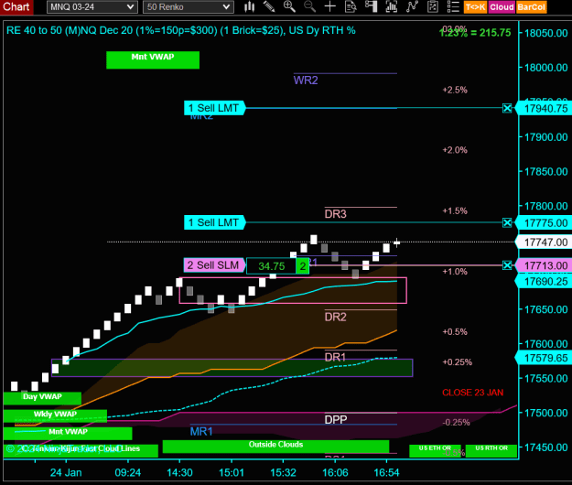The width and height of the screenshot is (572, 485).
Task: Open the indicators line-graph icon
Action: 412,7
